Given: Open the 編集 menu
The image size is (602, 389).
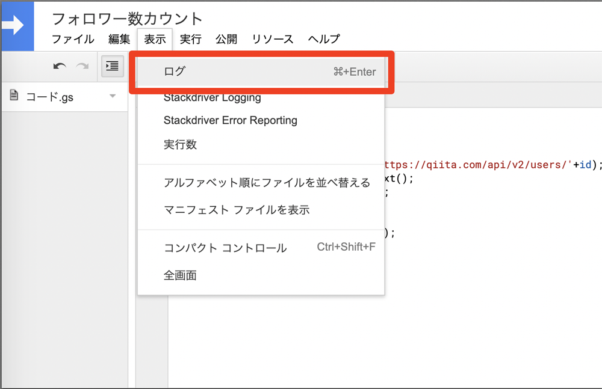Looking at the screenshot, I should 119,39.
